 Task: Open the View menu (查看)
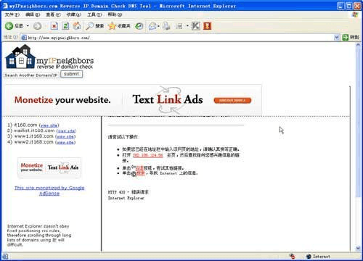(53, 14)
